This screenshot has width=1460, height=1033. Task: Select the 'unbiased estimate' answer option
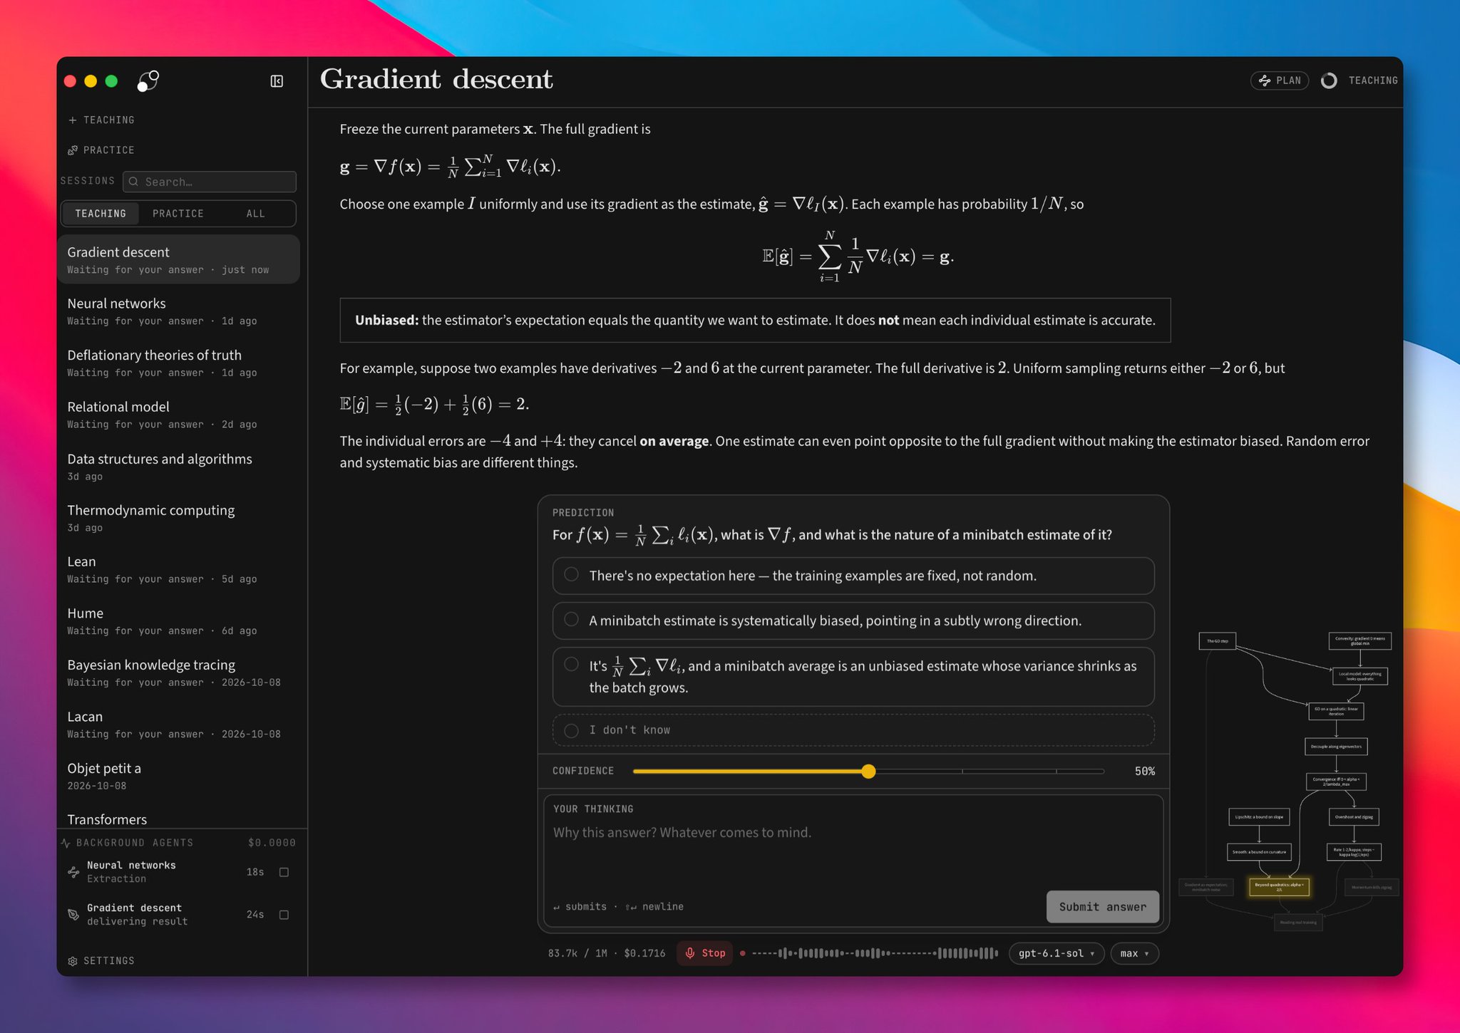(x=853, y=676)
